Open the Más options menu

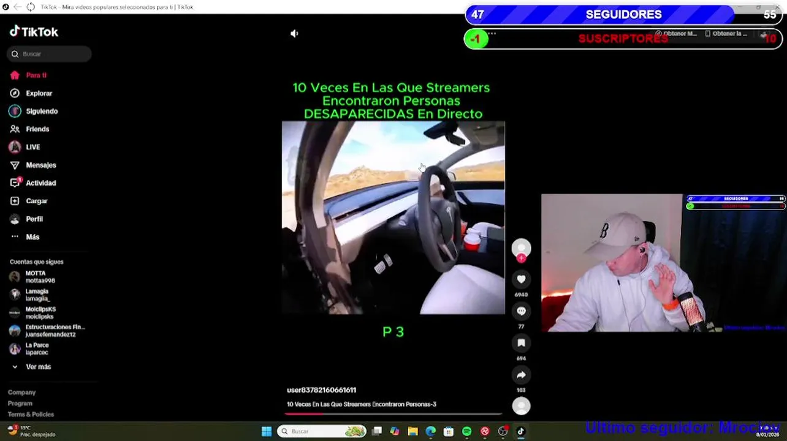(32, 237)
